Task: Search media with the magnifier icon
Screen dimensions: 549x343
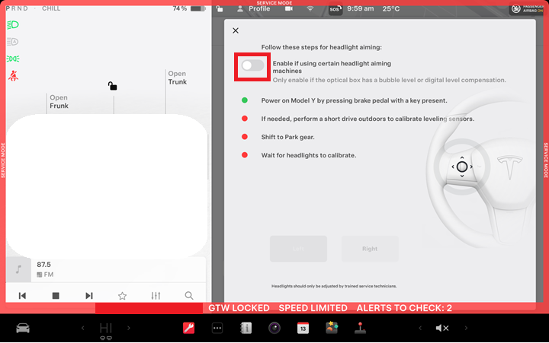Action: pos(189,295)
